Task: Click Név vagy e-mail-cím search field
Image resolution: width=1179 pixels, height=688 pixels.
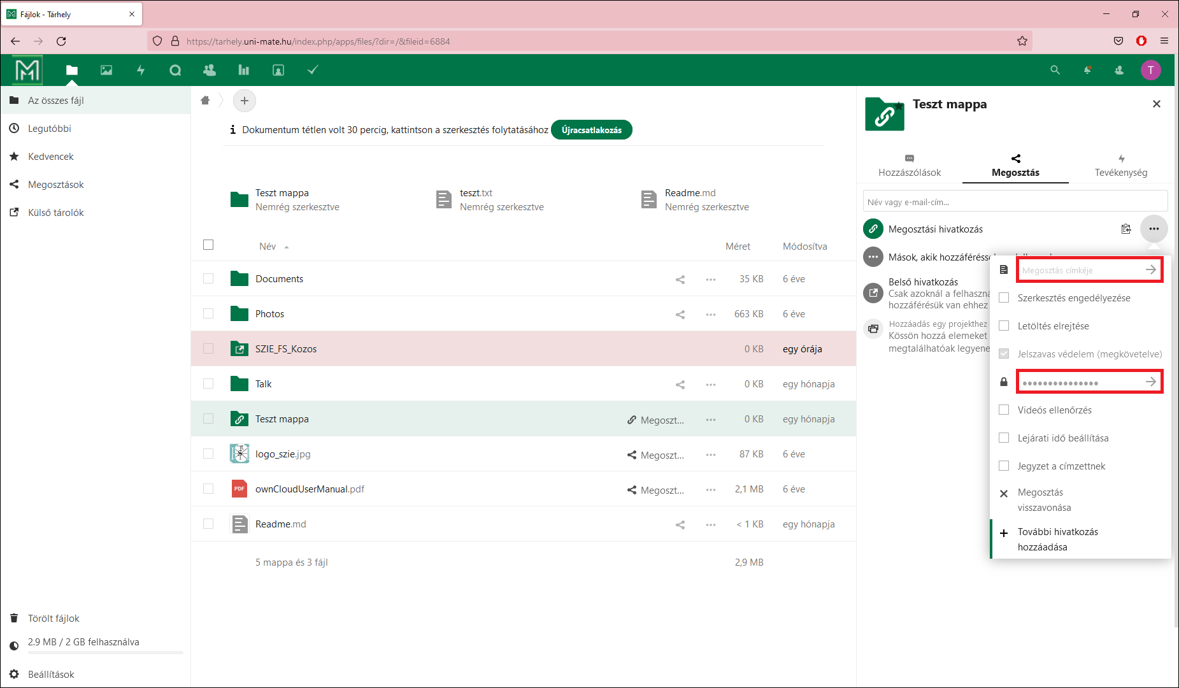Action: click(x=1015, y=202)
